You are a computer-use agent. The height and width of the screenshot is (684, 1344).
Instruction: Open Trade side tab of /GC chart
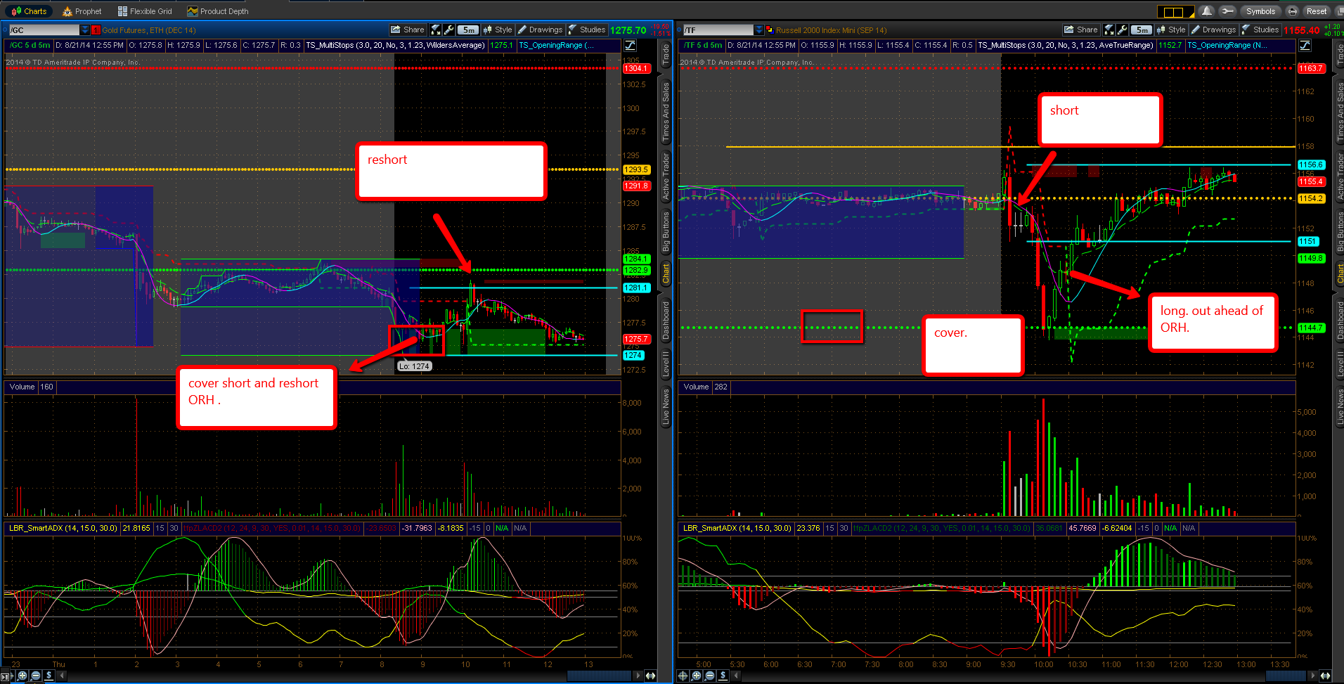pyautogui.click(x=666, y=56)
